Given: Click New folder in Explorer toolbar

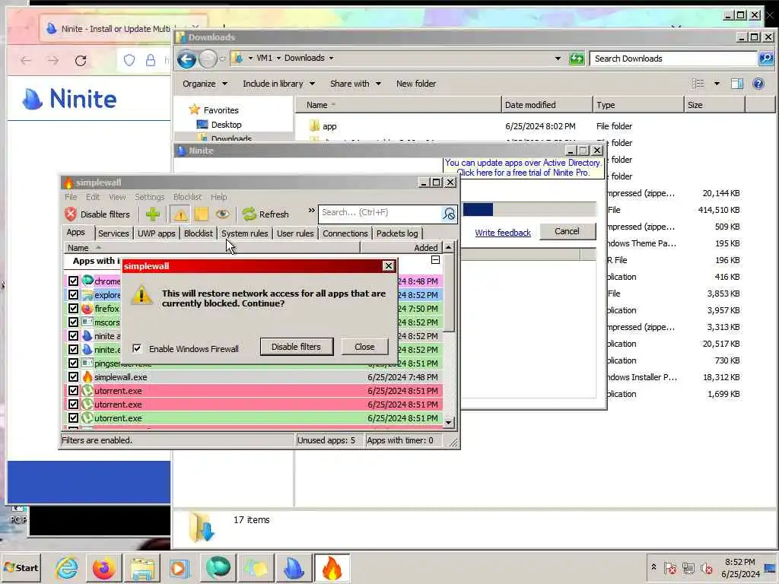Looking at the screenshot, I should click(416, 84).
